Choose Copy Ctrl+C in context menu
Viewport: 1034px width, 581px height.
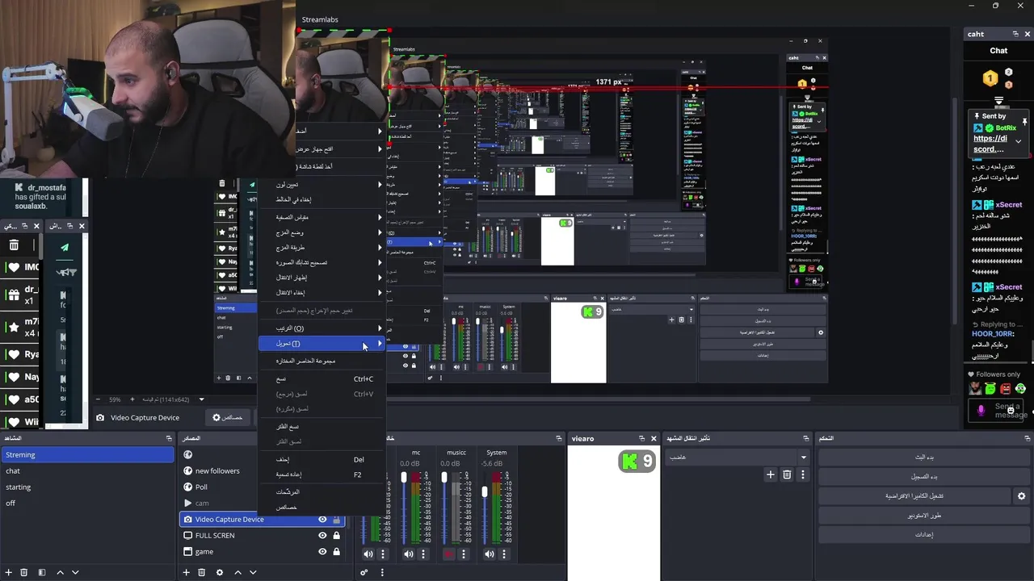point(322,379)
